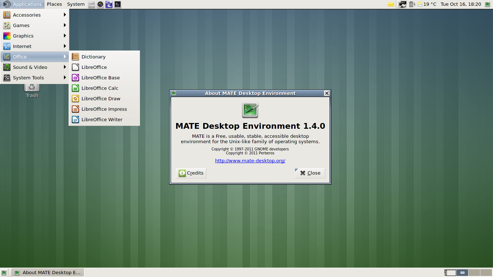Open the Trash icon on the desktop
This screenshot has height=277, width=493.
tap(32, 88)
